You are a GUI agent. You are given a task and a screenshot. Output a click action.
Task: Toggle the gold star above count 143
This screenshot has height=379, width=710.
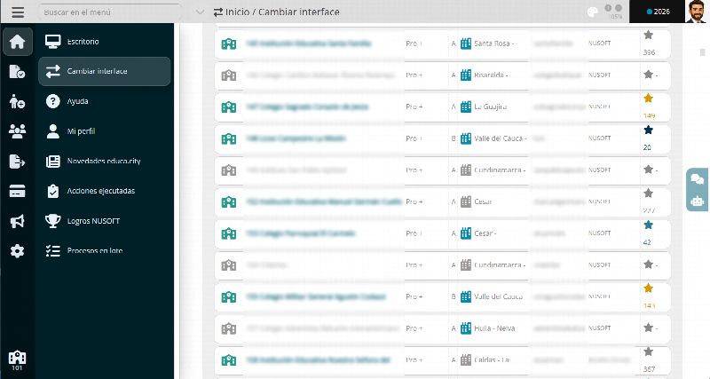coord(649,288)
